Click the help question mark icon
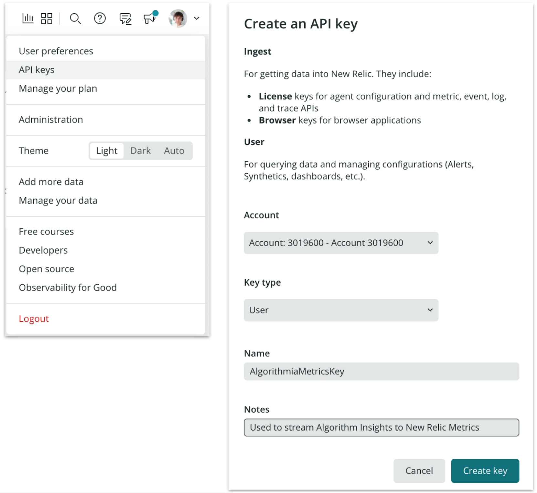This screenshot has width=537, height=493. [x=100, y=19]
